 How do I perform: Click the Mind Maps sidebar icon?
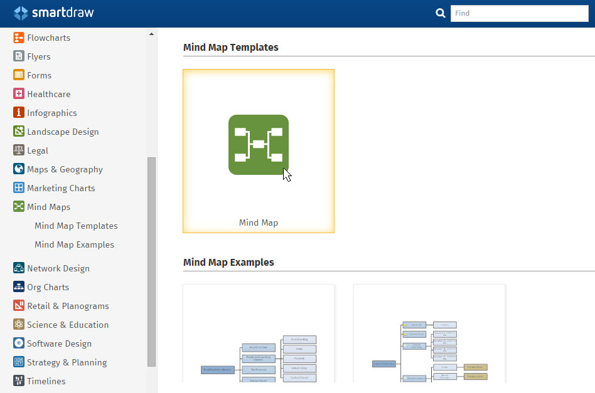19,206
